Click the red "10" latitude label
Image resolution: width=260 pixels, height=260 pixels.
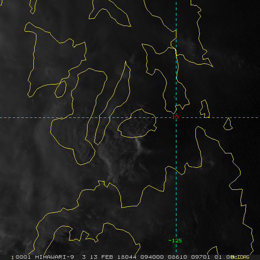coord(175,117)
